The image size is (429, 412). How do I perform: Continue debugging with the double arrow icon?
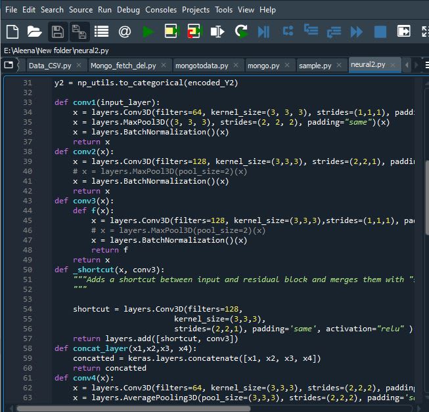(x=357, y=31)
